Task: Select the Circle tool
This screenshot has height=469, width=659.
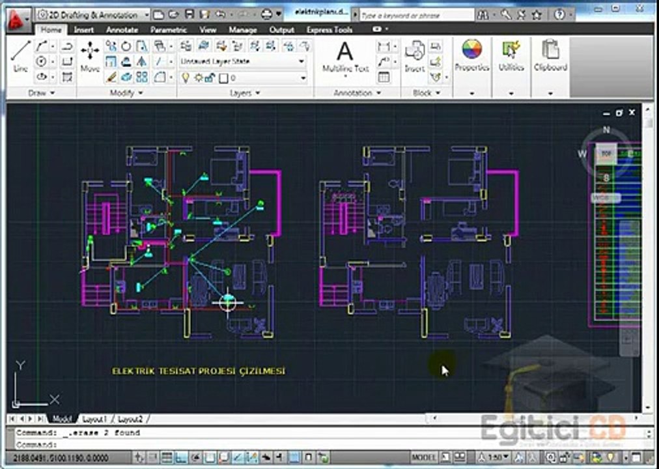Action: 42,61
